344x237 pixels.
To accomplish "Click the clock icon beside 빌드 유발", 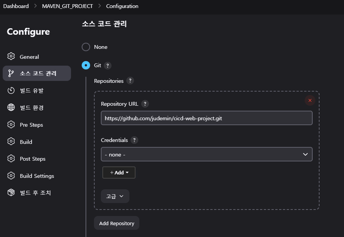I will (x=11, y=90).
